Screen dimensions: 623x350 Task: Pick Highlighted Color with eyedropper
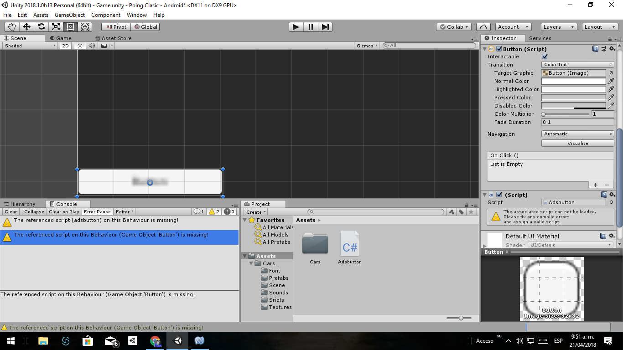tap(611, 89)
